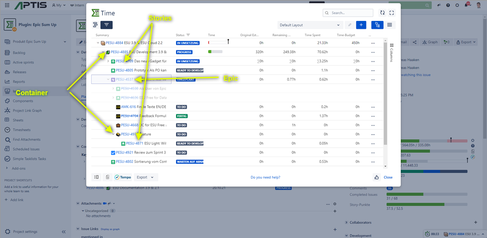The width and height of the screenshot is (487, 238).
Task: Select the tree view mode button
Action: pos(377,25)
